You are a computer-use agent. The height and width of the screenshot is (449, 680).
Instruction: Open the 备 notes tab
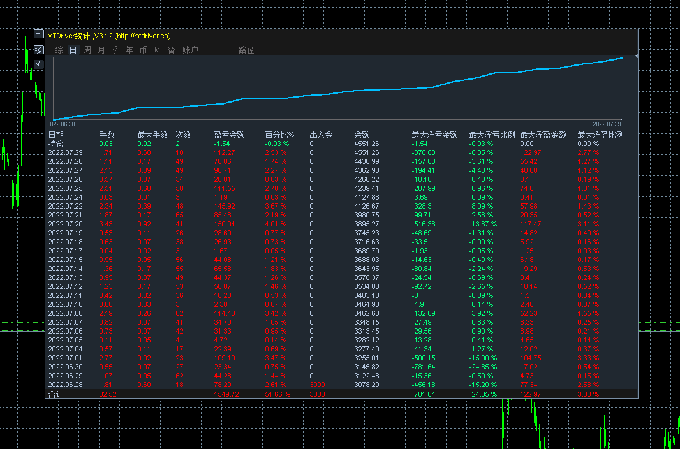pos(171,50)
